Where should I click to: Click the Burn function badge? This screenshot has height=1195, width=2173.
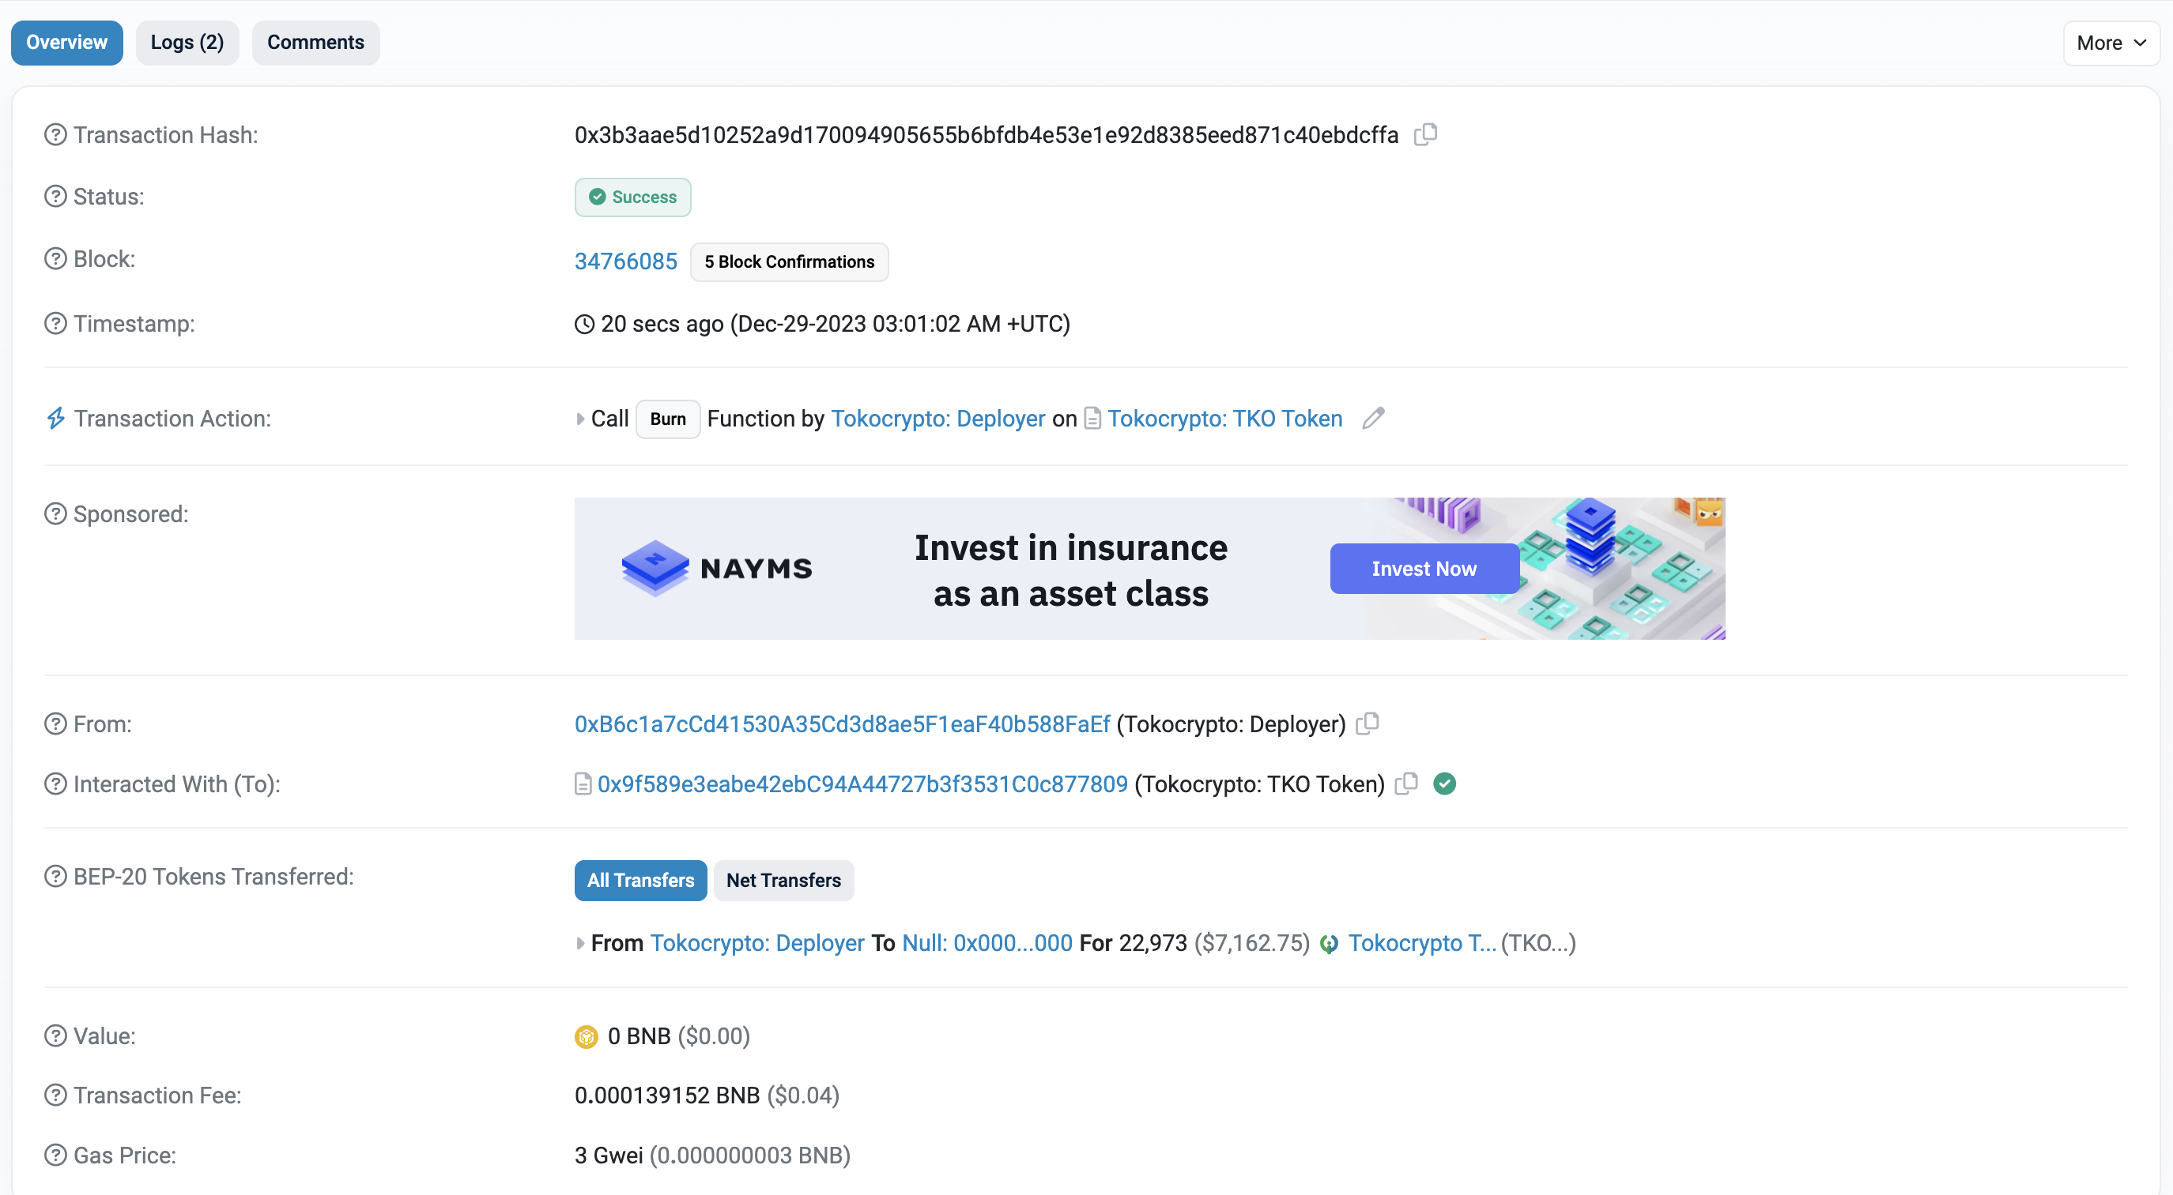[x=667, y=419]
